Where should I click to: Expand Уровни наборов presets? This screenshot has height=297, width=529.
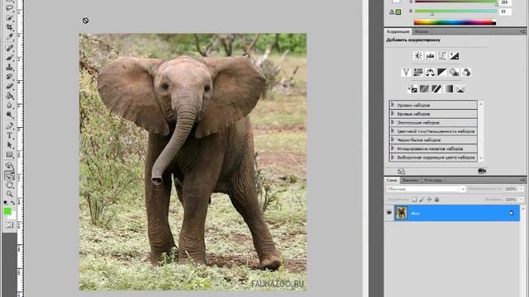coord(393,105)
